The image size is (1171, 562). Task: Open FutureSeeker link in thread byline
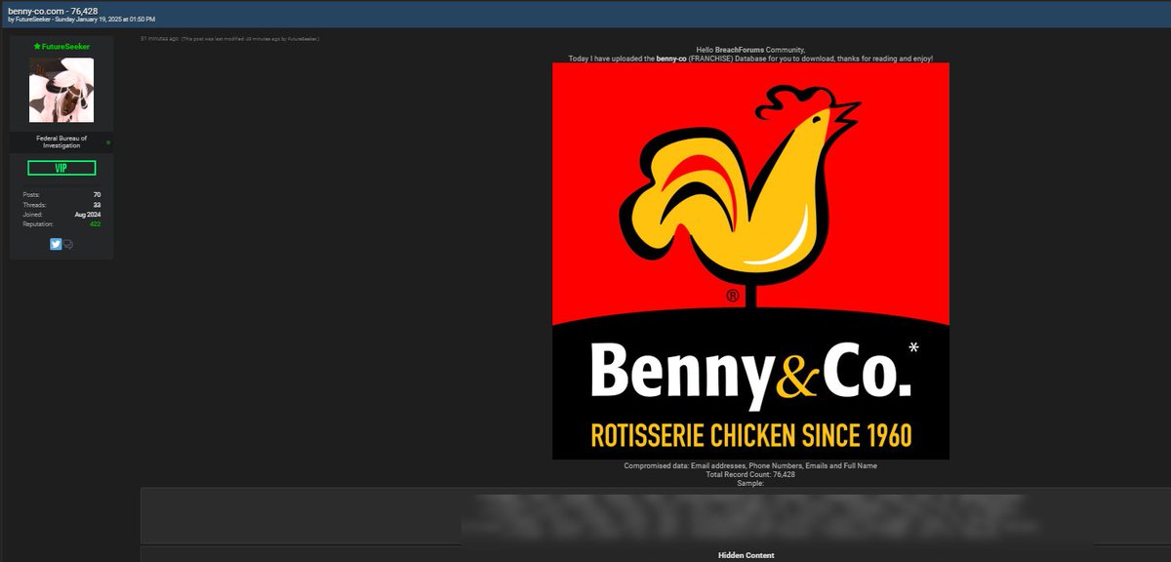[33, 20]
